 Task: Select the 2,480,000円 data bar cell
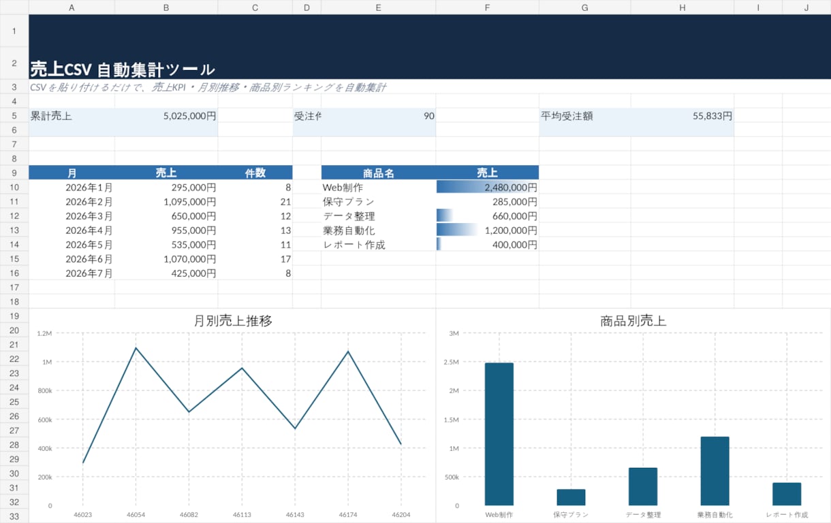(x=487, y=187)
